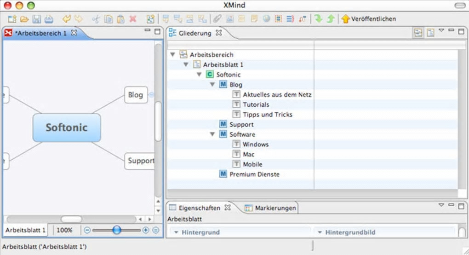Create a new workbook via toolbar icon
The width and height of the screenshot is (469, 255).
[12, 19]
